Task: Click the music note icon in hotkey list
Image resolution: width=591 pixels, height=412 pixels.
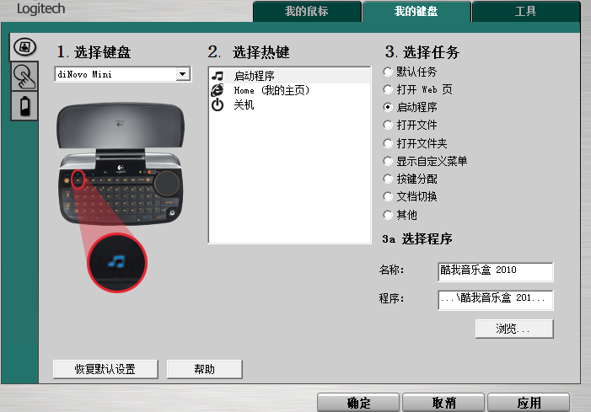Action: tap(218, 76)
